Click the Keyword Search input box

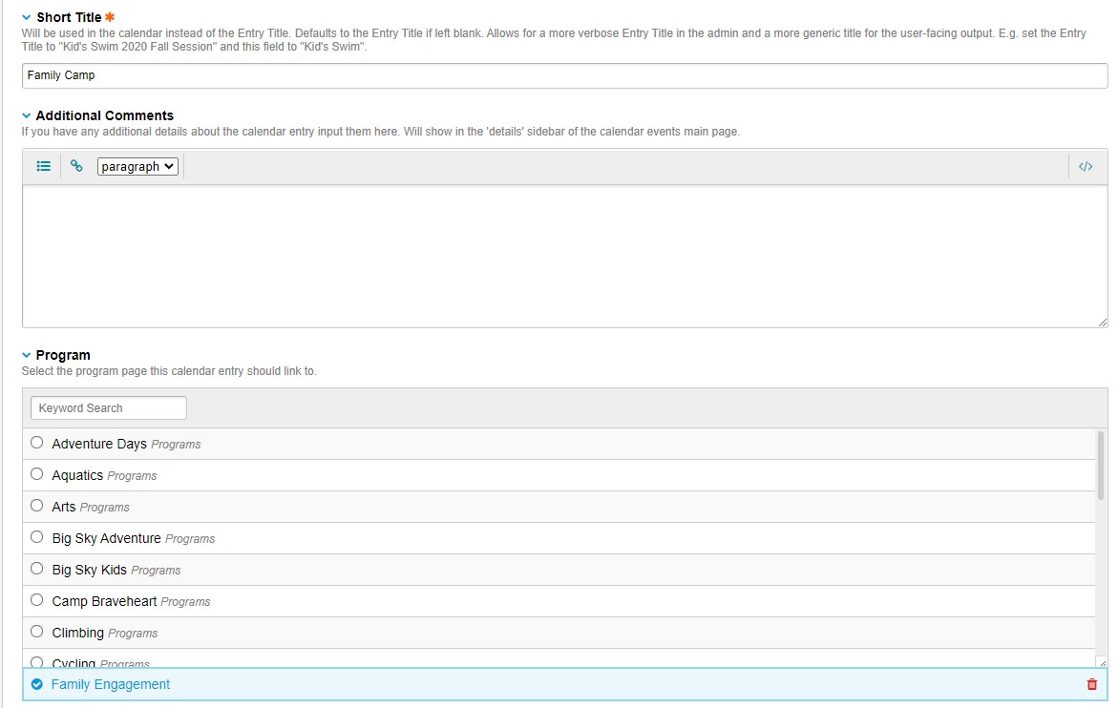(109, 407)
